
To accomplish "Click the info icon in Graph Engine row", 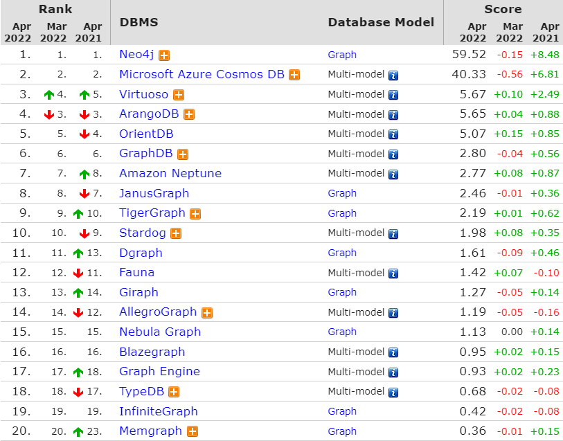I will [393, 372].
